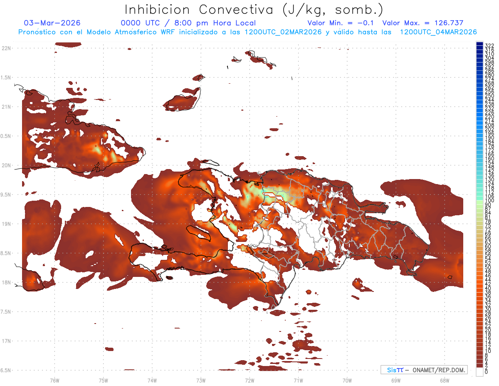This screenshot has width=499, height=386.
Task: Click the '72W' longitude label
Action: pos(249,380)
